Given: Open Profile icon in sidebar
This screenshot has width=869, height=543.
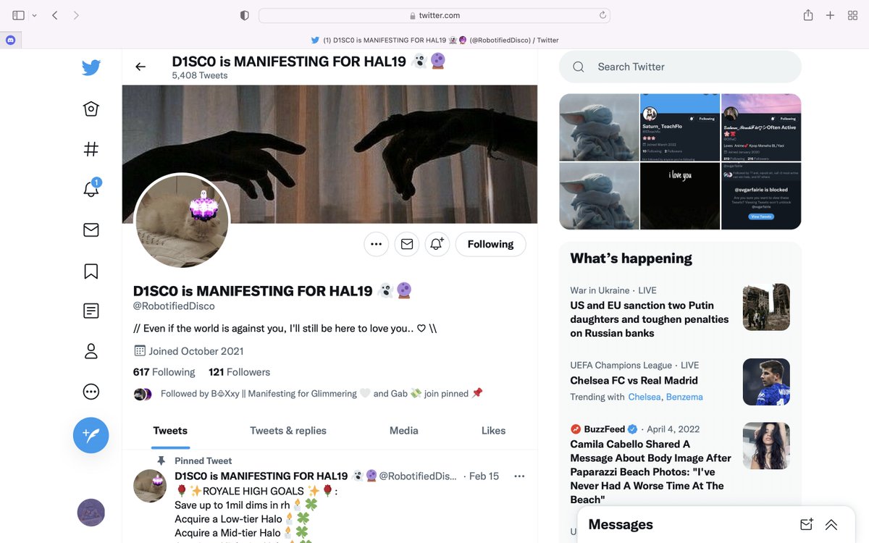Looking at the screenshot, I should 91,352.
